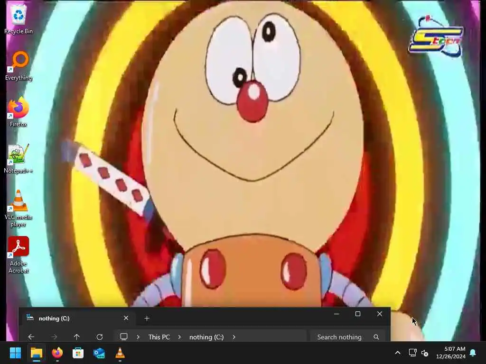
Task: Open the Notepad++ desktop shortcut
Action: coord(19,159)
